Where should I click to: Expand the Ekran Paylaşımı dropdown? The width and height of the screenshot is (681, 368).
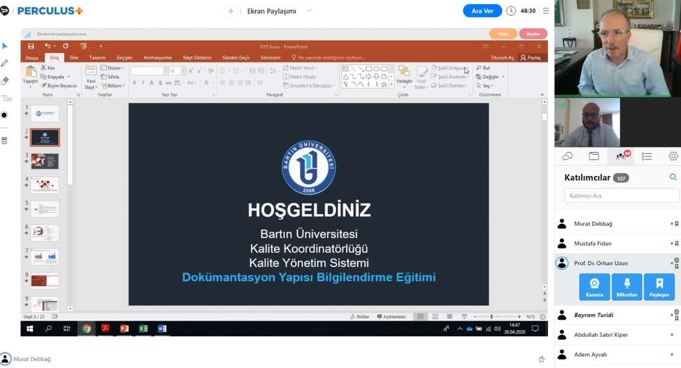309,11
